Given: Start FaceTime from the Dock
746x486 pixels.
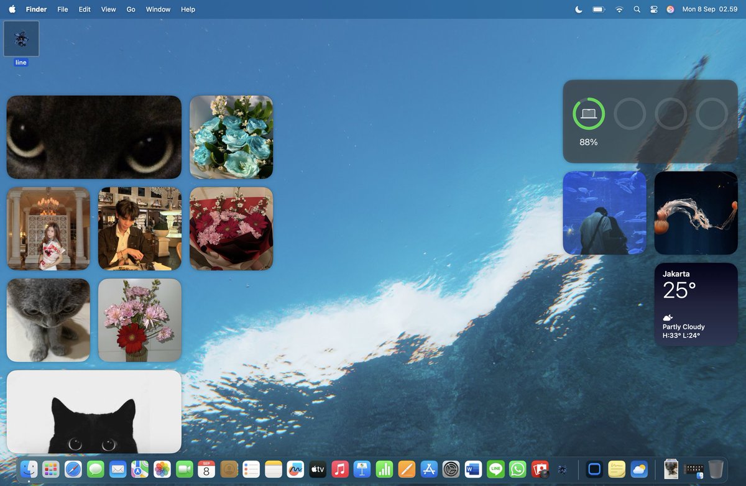Looking at the screenshot, I should [x=185, y=469].
